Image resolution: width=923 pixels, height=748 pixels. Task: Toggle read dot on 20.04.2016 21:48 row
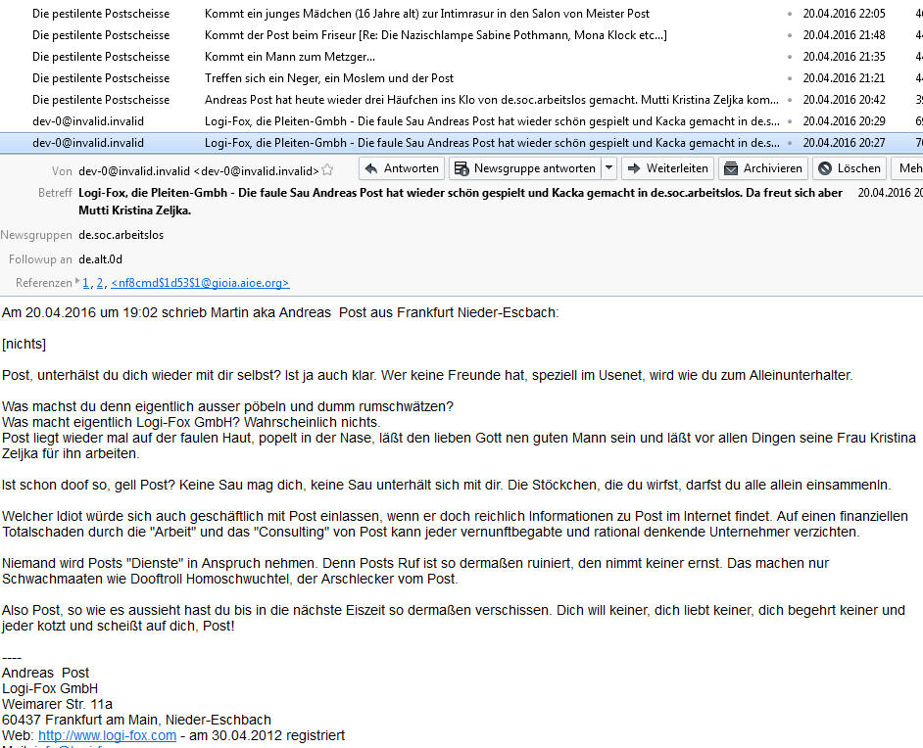pyautogui.click(x=790, y=35)
